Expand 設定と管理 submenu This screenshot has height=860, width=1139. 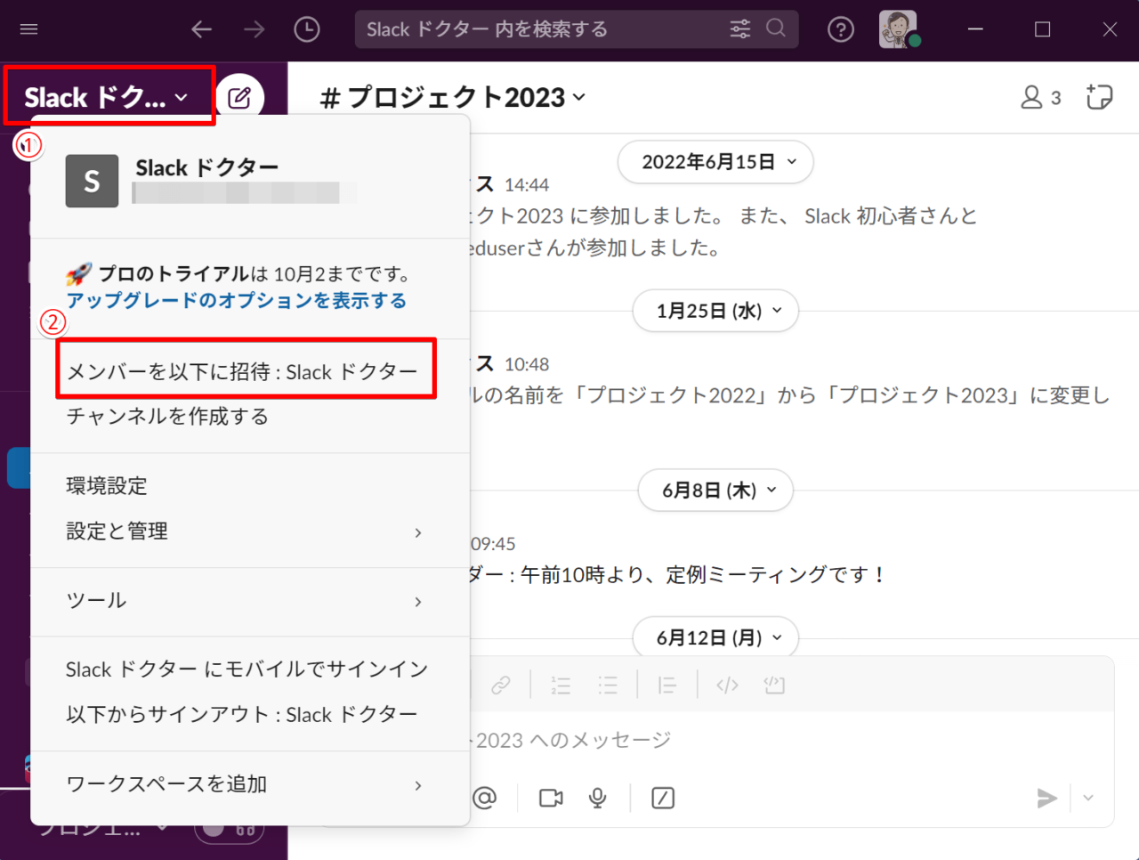[x=250, y=531]
